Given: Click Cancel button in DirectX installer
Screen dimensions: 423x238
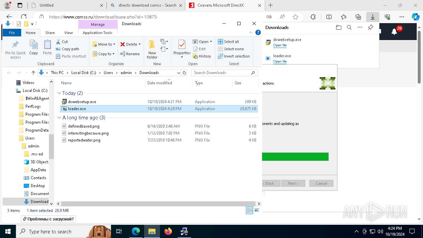Looking at the screenshot, I should pyautogui.click(x=321, y=183).
